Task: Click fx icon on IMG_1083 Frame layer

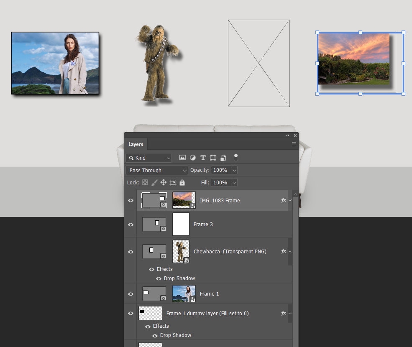Action: (x=284, y=200)
